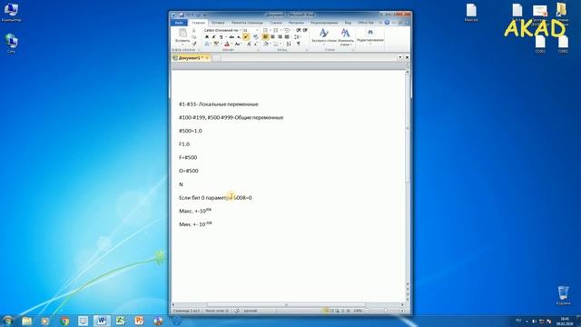
Task: Switch to the Рассылки ribbon tab
Action: (296, 23)
